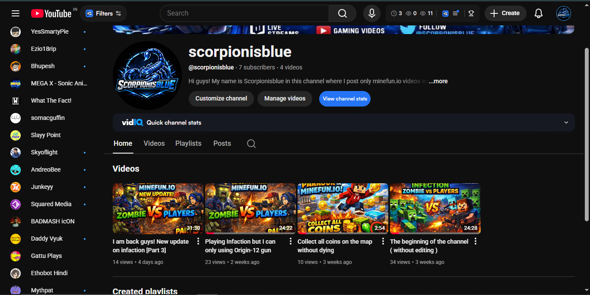Open the hamburger guide menu
The height and width of the screenshot is (295, 590).
[16, 13]
